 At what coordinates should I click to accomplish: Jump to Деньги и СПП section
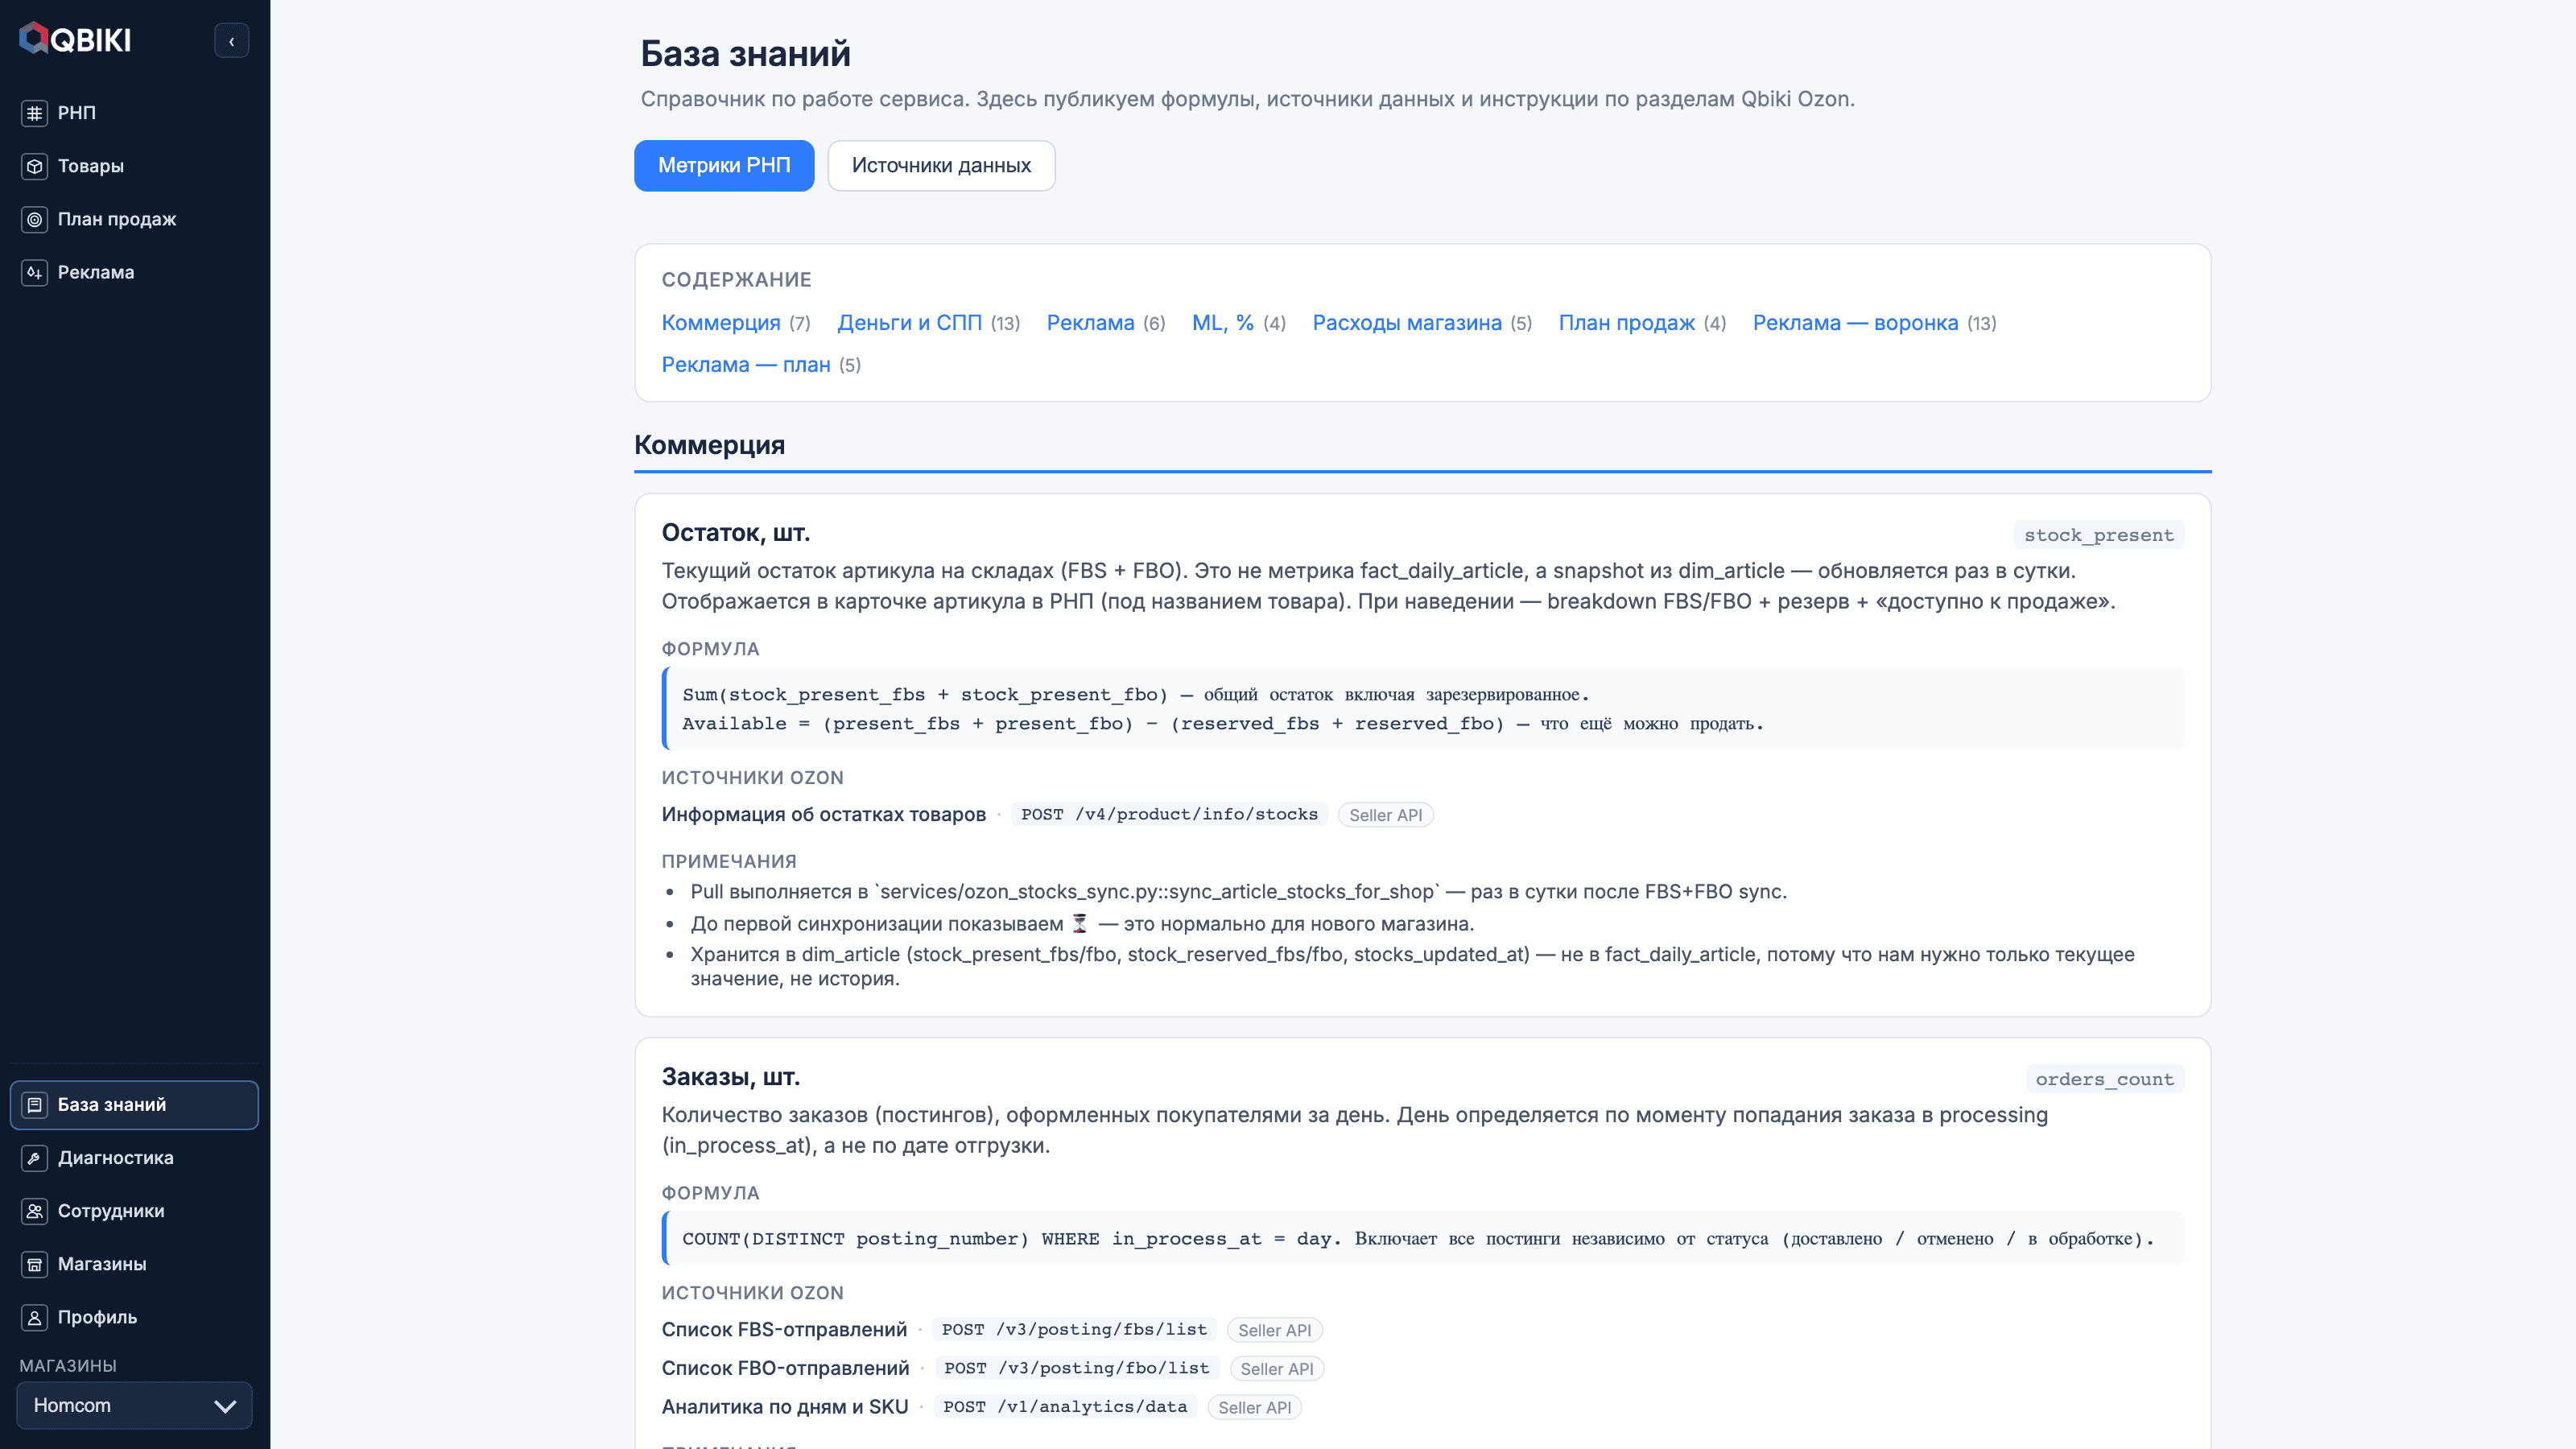tap(909, 322)
